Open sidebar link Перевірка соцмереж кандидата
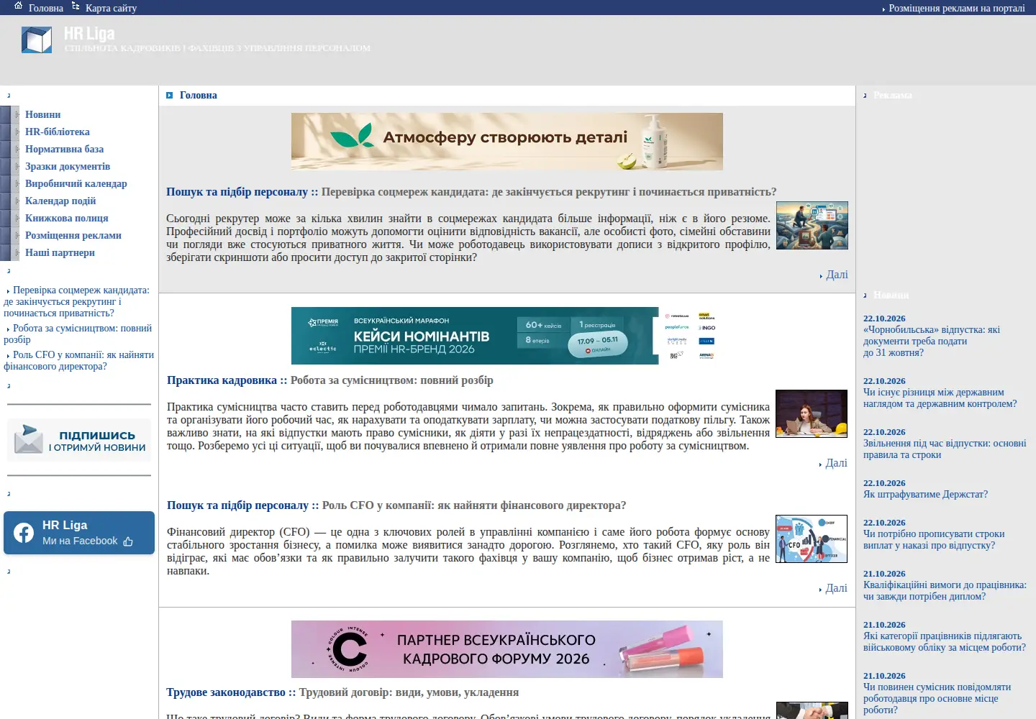 click(76, 301)
